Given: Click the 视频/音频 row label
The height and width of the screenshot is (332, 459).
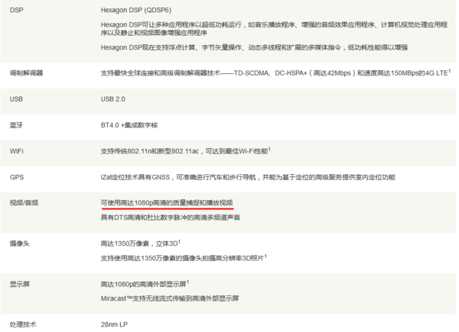Looking at the screenshot, I should (x=24, y=204).
